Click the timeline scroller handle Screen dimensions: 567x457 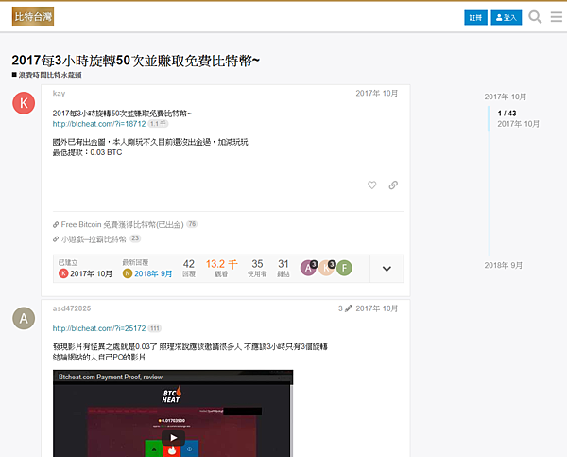point(489,118)
